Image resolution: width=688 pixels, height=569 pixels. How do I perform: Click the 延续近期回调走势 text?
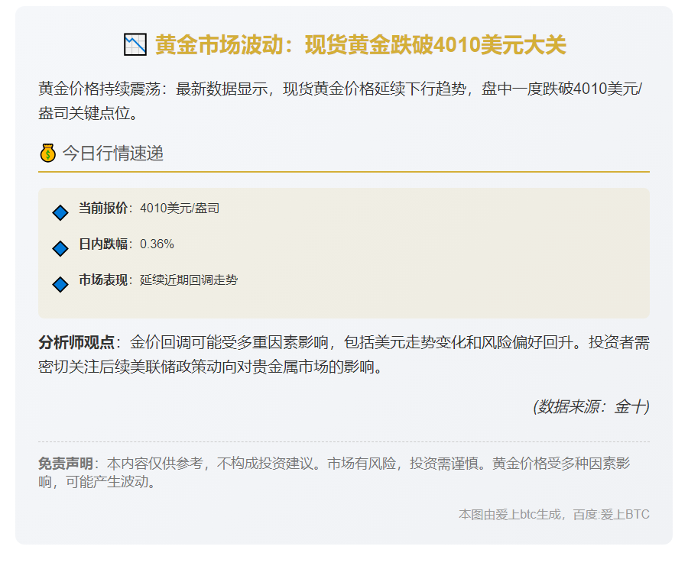click(189, 280)
